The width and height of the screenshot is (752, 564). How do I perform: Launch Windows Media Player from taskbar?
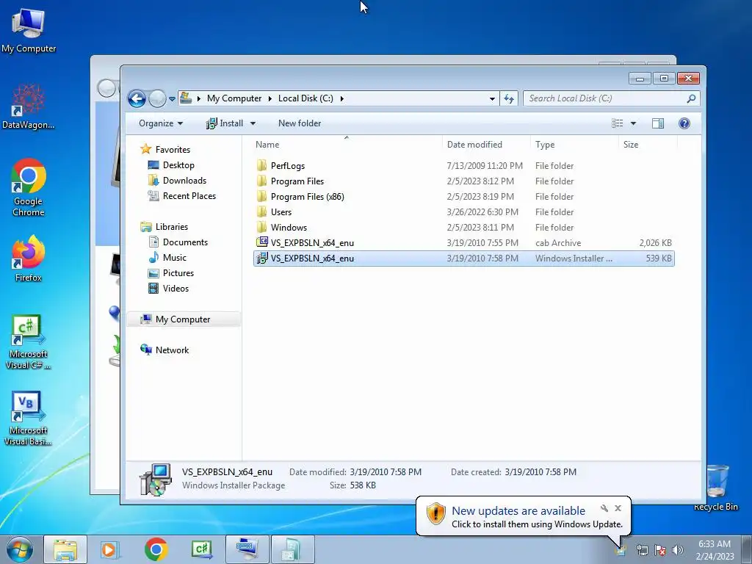[x=110, y=549]
